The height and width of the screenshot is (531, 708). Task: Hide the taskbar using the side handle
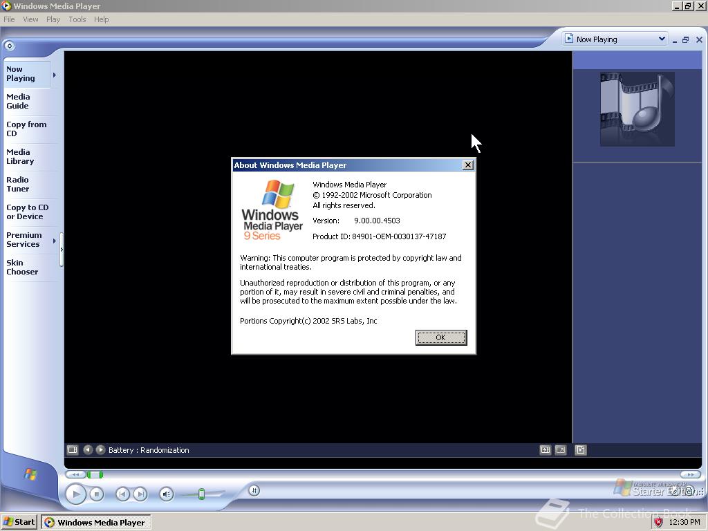(62, 249)
